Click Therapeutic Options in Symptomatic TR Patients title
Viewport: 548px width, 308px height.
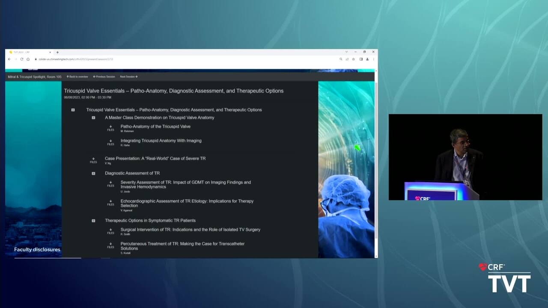150,221
